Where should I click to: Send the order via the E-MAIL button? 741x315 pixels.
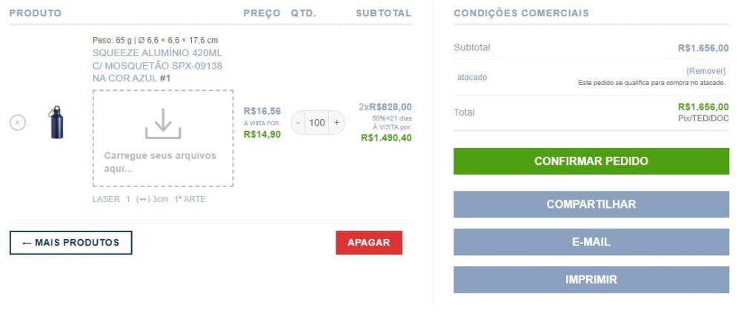pyautogui.click(x=591, y=243)
